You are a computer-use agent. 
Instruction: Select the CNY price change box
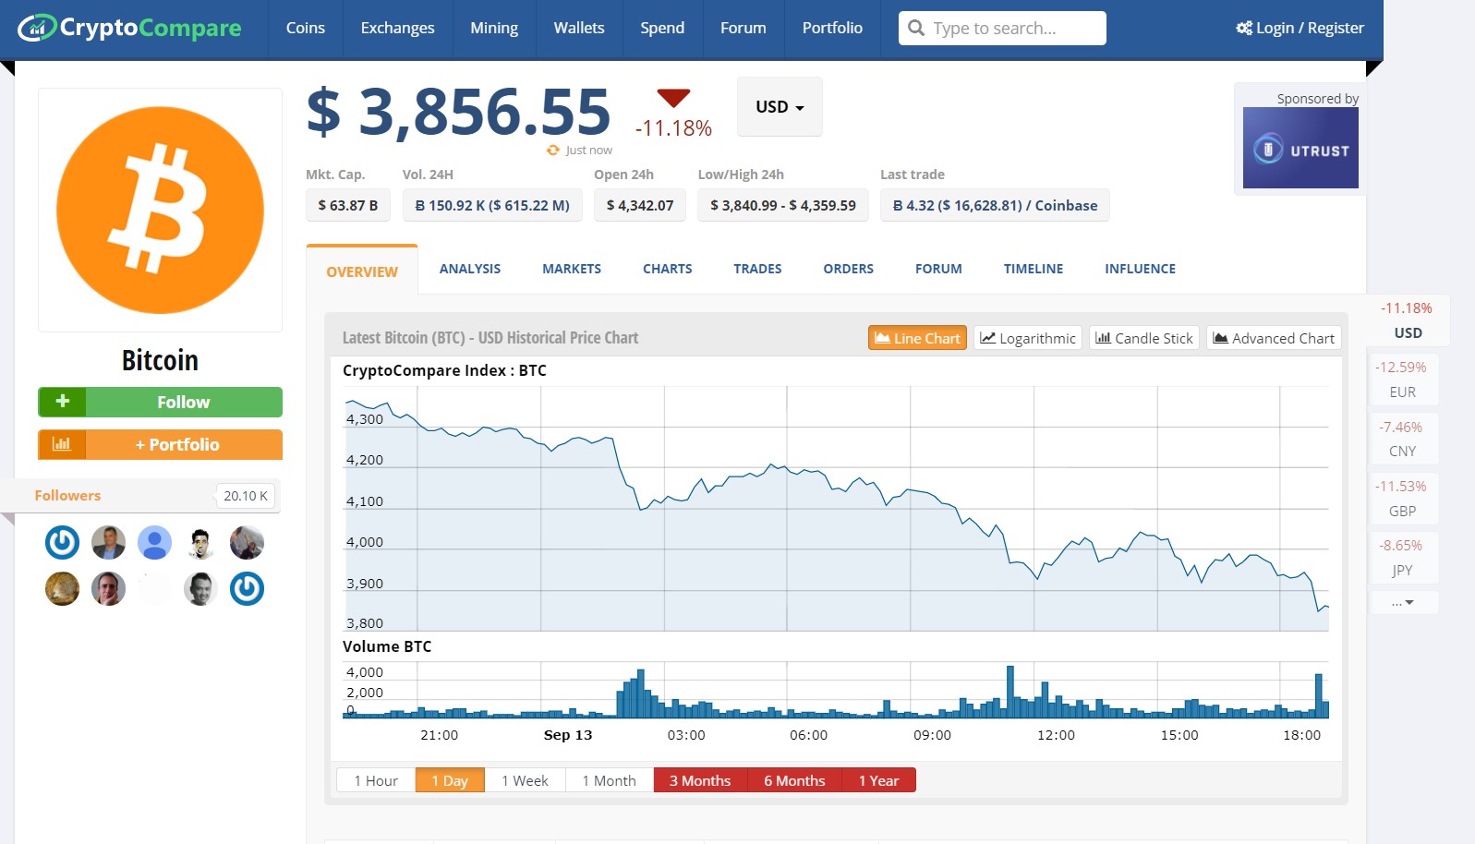(x=1403, y=439)
